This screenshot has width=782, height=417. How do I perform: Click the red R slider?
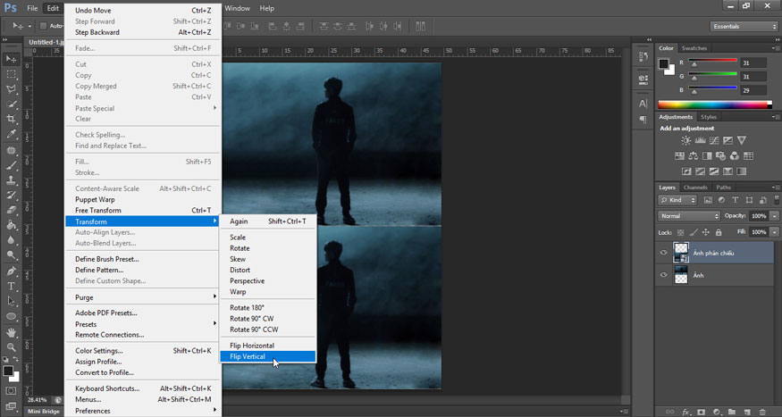pos(712,62)
